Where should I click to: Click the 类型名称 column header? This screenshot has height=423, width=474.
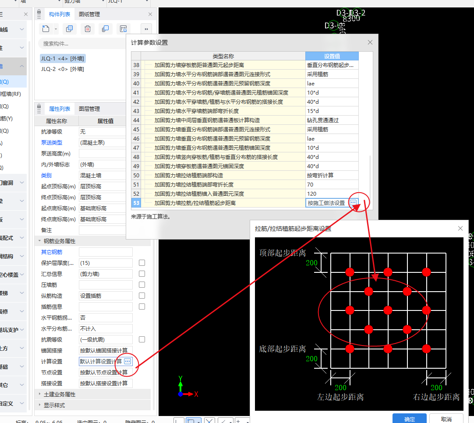[x=223, y=56]
